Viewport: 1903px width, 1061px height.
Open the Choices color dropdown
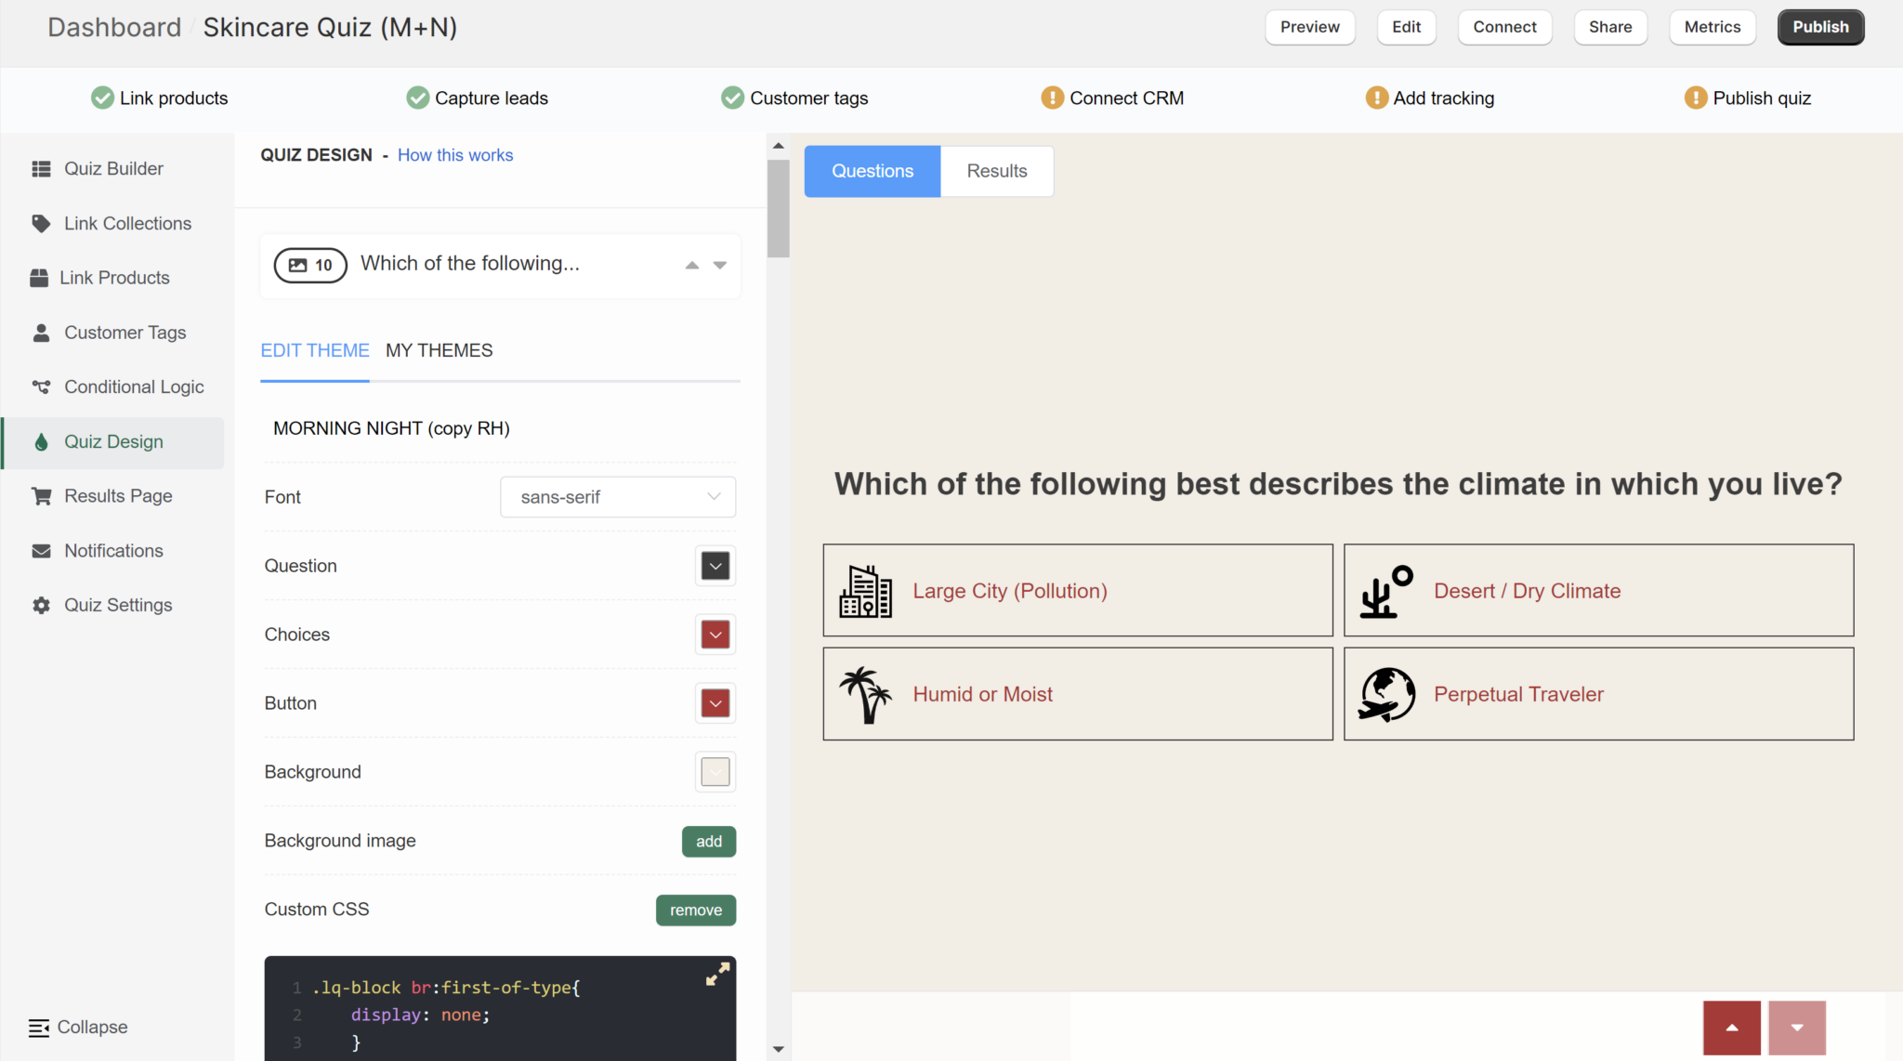pyautogui.click(x=715, y=634)
